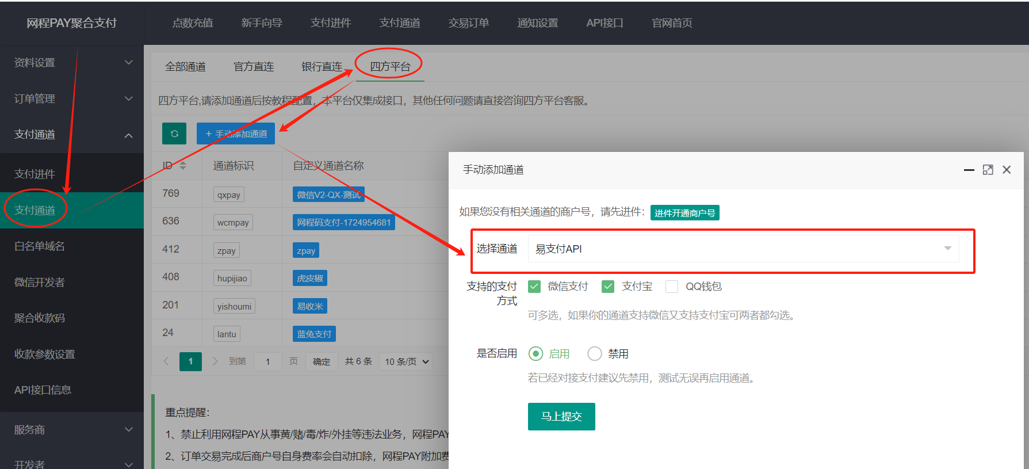This screenshot has height=469, width=1029.
Task: Open the 10 条/页 page size dropdown
Action: pyautogui.click(x=407, y=361)
